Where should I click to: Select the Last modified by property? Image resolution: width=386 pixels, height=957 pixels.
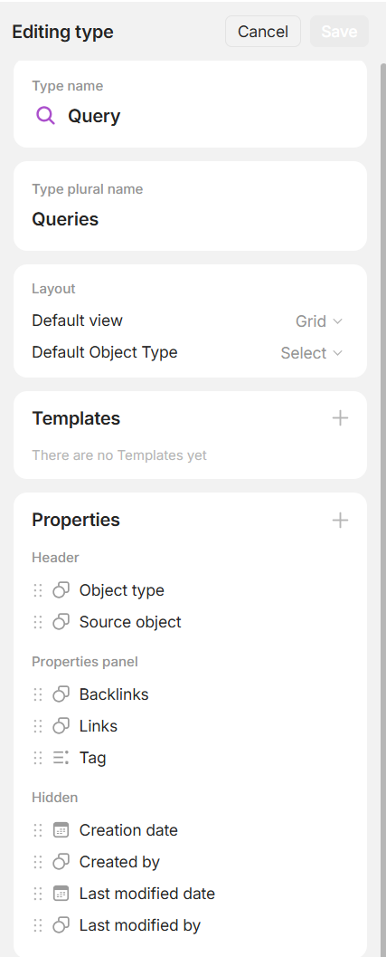(x=190, y=925)
